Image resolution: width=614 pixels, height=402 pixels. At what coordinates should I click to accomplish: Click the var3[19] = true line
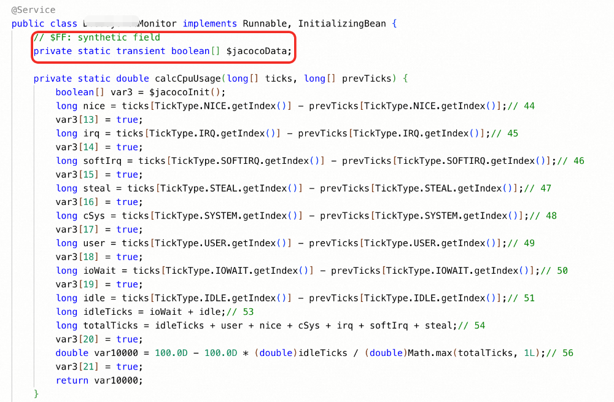99,284
